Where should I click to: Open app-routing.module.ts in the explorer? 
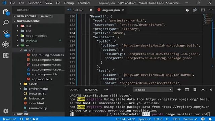(48, 55)
